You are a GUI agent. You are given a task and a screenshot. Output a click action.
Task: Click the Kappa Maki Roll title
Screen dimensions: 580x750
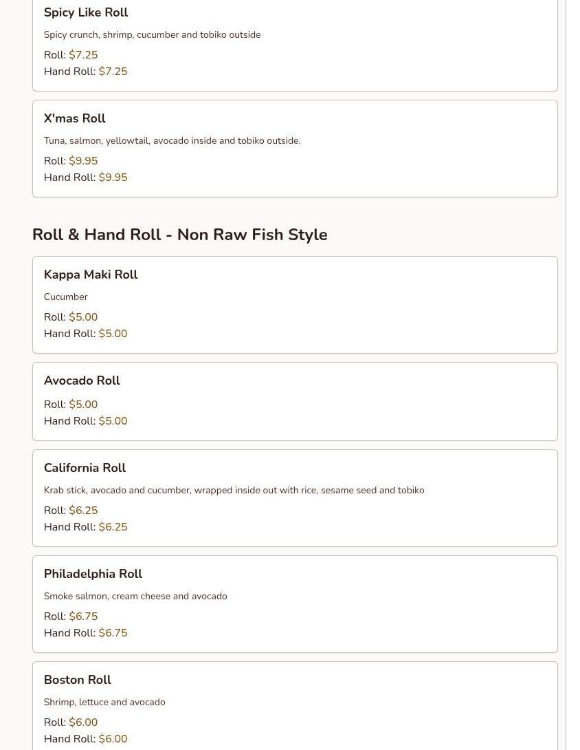90,275
